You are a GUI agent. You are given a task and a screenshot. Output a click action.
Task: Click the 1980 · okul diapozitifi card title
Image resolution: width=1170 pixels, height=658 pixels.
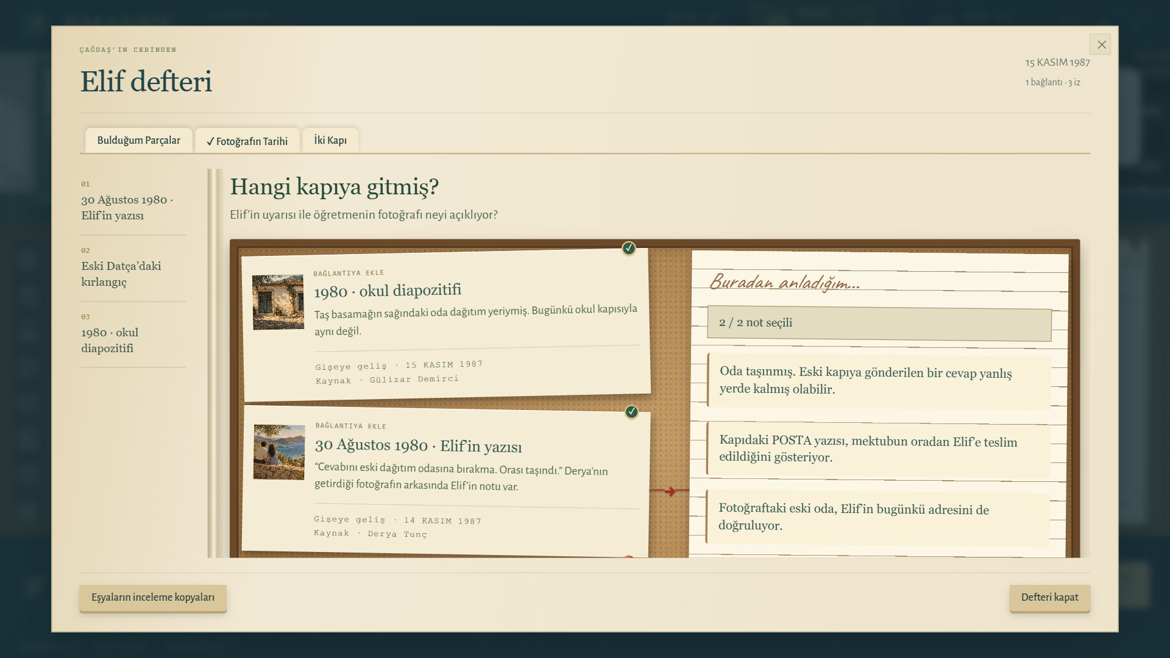388,291
